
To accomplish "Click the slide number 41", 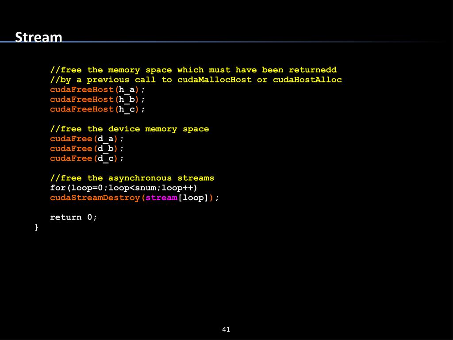I will (x=226, y=329).
